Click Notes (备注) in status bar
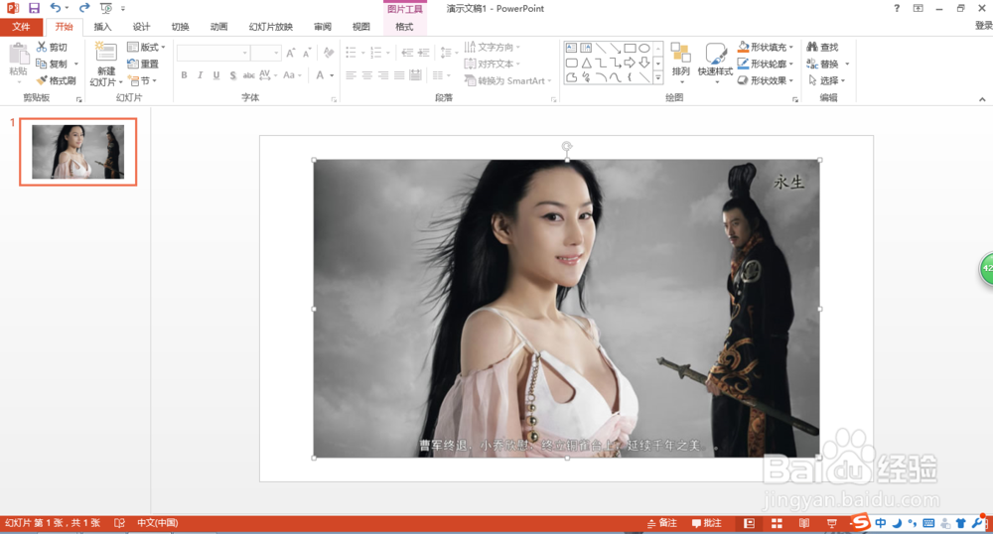The image size is (993, 534). [x=661, y=523]
